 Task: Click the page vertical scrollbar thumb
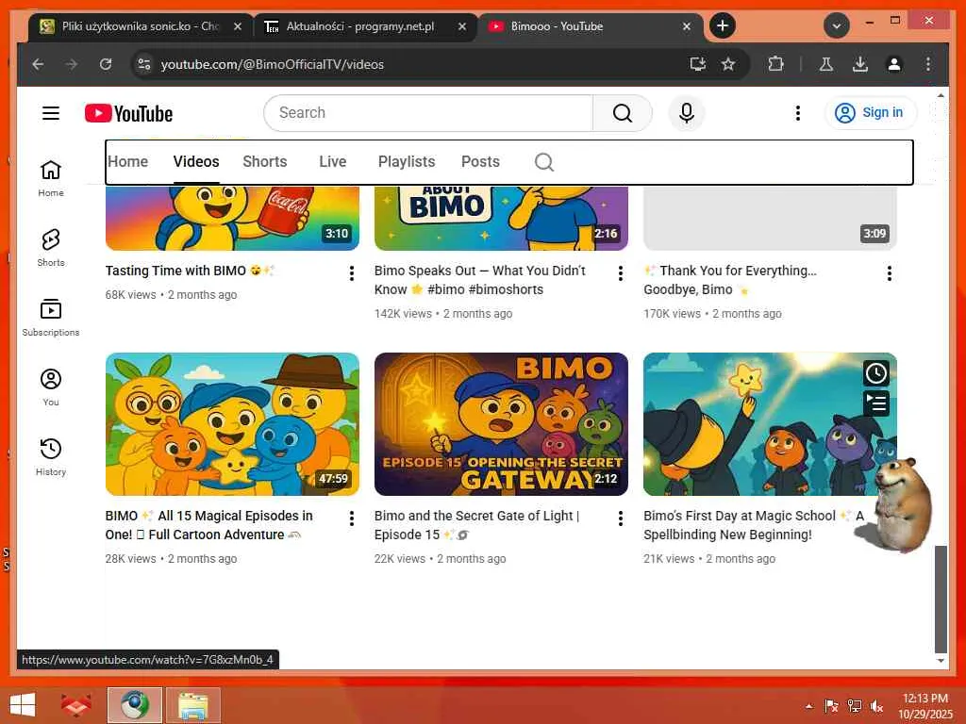[x=941, y=599]
